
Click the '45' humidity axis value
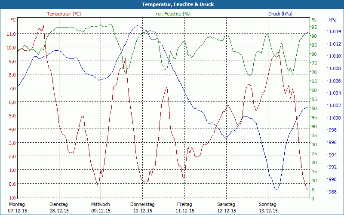pos(314,117)
